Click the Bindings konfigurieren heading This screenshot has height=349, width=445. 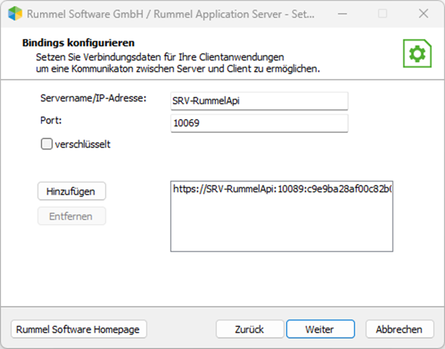pos(78,43)
